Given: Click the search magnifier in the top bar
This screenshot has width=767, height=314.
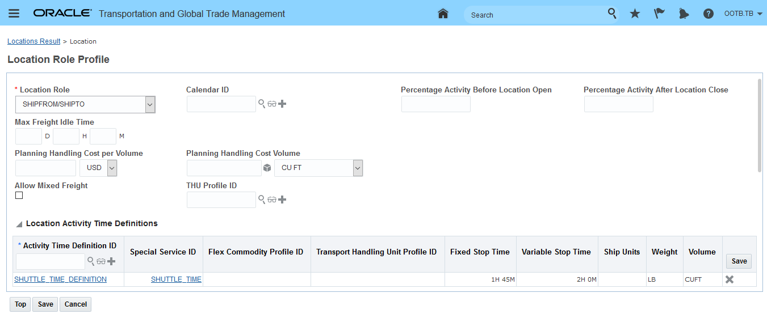Looking at the screenshot, I should click(612, 13).
